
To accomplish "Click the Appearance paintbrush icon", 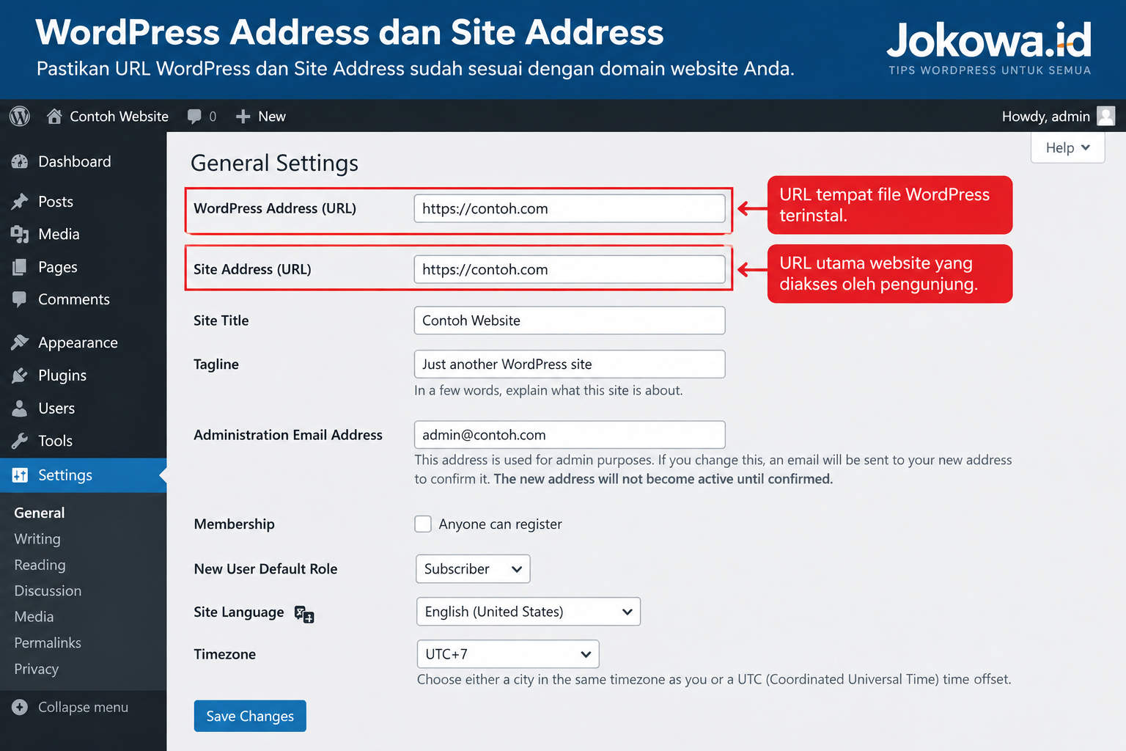I will tap(20, 342).
